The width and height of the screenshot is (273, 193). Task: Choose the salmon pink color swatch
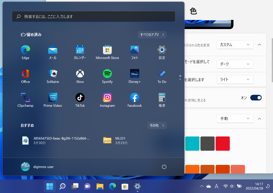pos(238,169)
